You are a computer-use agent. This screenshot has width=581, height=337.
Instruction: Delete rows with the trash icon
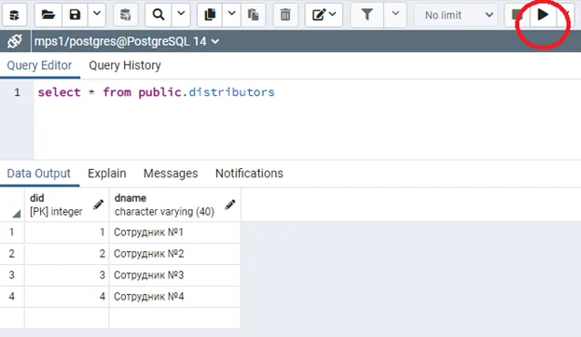285,15
